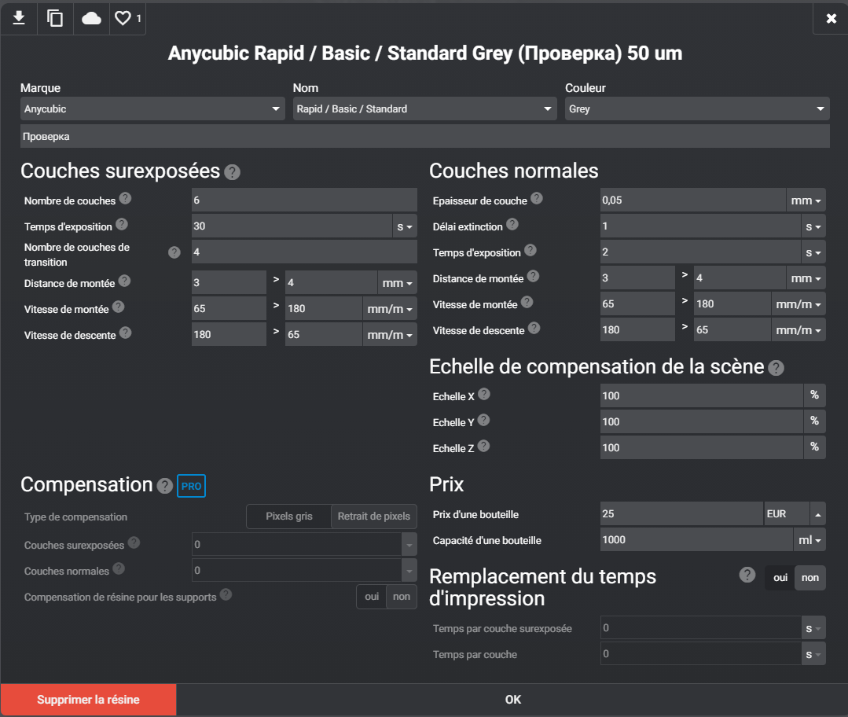Click the Capacité d'une bouteille field
Screen dimensions: 848x717
(x=696, y=539)
